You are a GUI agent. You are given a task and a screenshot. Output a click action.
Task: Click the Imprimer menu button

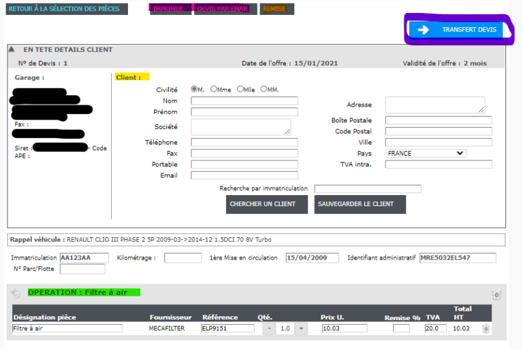tap(168, 9)
